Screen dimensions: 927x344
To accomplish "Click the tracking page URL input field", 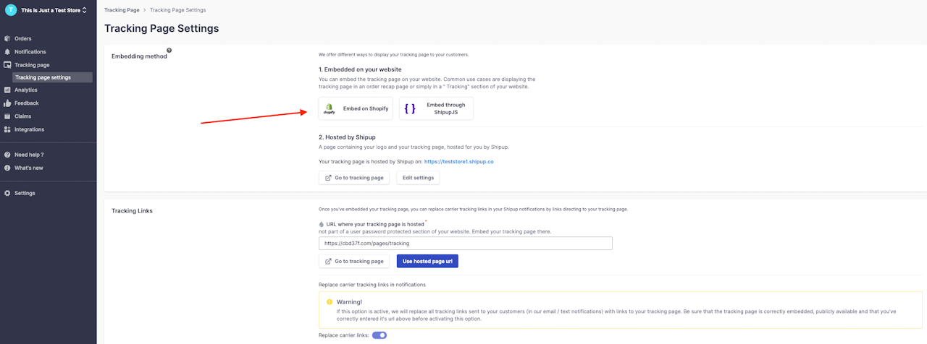I will point(466,244).
